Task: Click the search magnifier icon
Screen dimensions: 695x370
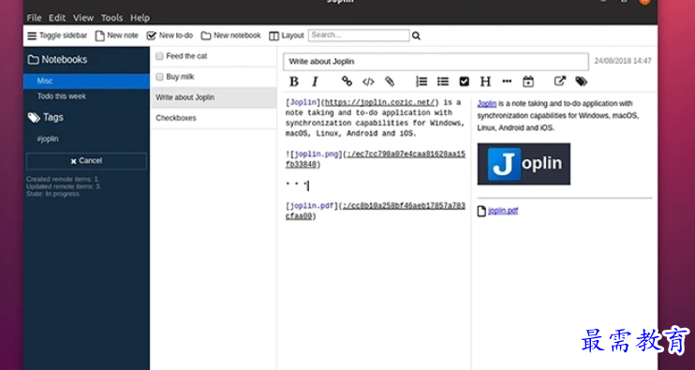Action: click(416, 36)
